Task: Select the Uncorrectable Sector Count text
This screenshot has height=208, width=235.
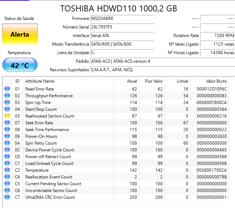Action: (x=51, y=191)
